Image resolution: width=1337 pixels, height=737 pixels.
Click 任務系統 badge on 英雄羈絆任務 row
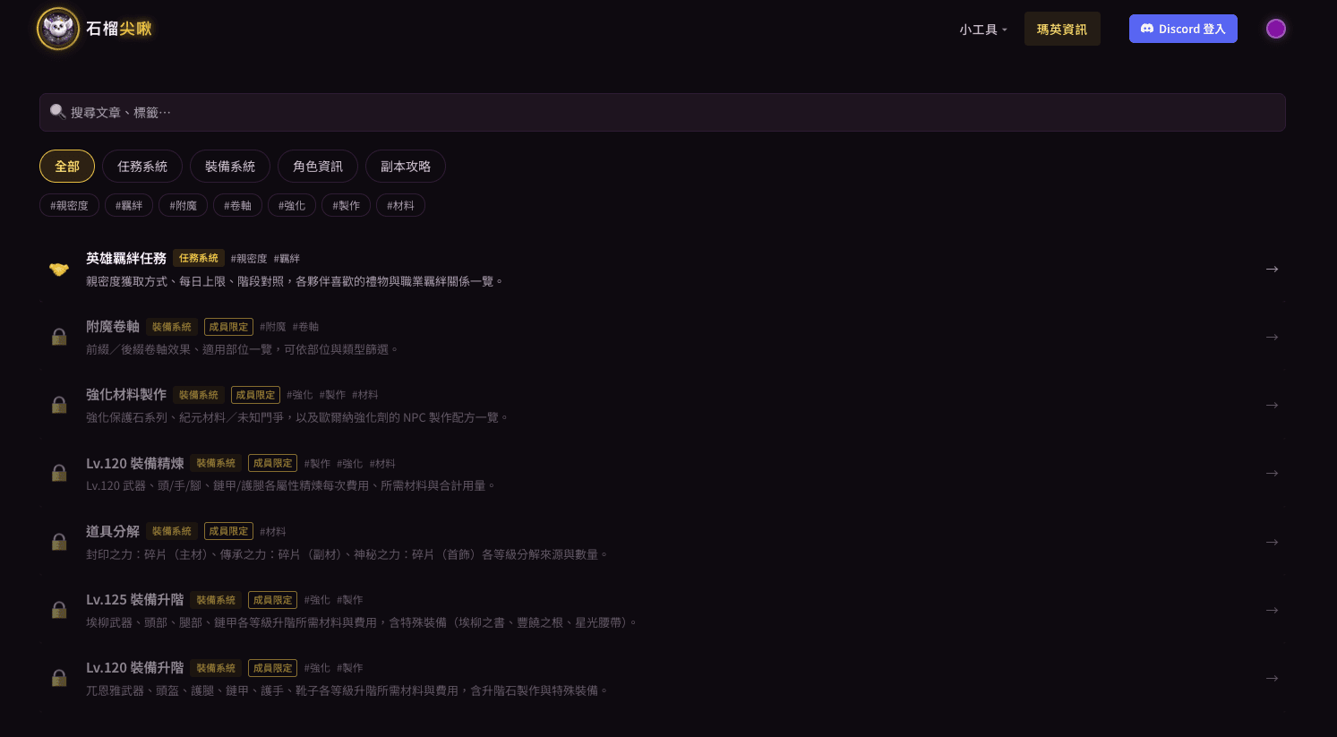[x=199, y=258]
